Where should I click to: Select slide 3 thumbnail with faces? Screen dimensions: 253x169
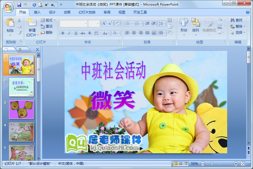pos(22,109)
